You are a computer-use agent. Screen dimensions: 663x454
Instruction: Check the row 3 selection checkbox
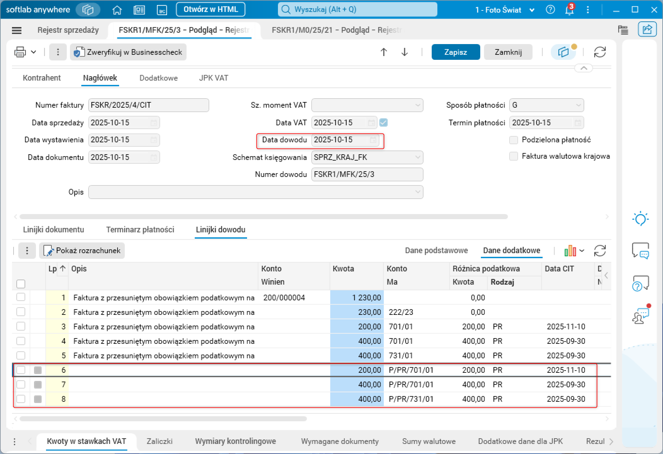point(21,326)
